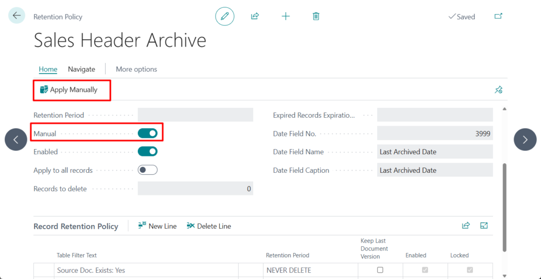
Task: Disable the Enabled toggle switch
Action: [147, 152]
